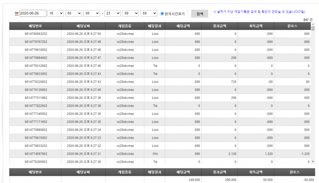Select bet number 6814777345002
319x183 pixels.
pyautogui.click(x=36, y=114)
